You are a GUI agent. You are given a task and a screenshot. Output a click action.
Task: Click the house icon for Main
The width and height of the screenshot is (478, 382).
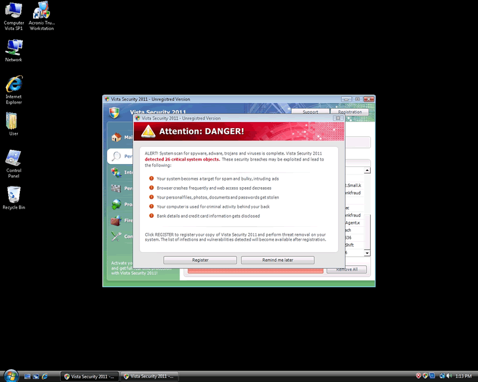point(116,137)
